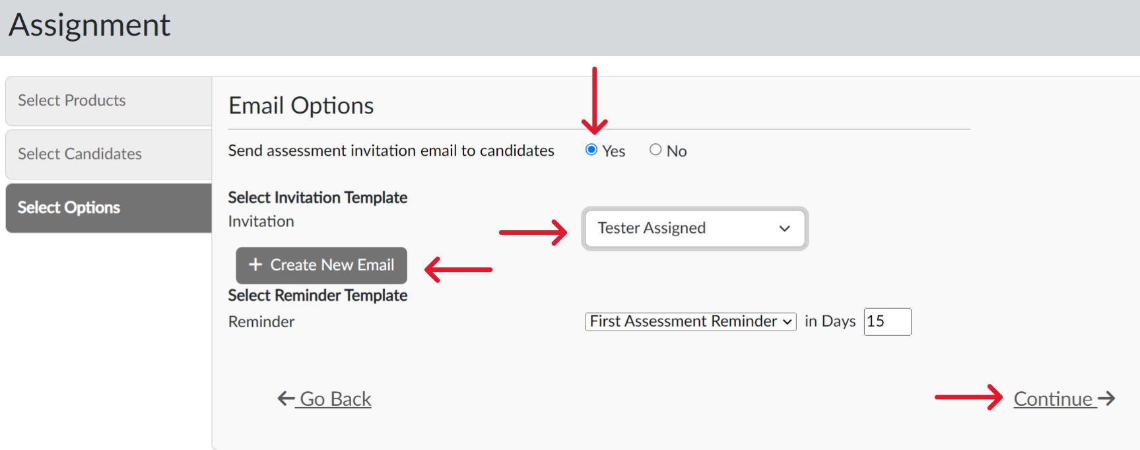Click the Select Reminder Template label
Screen dimensions: 1140x450
pyautogui.click(x=318, y=295)
